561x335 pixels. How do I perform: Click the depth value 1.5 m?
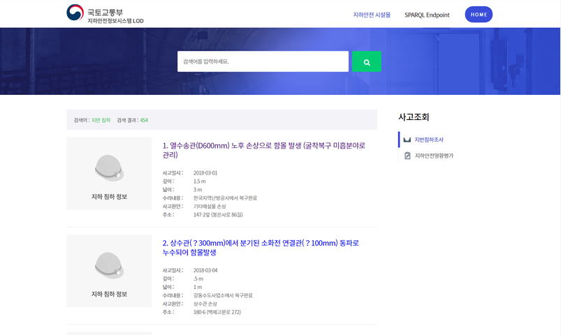point(199,181)
